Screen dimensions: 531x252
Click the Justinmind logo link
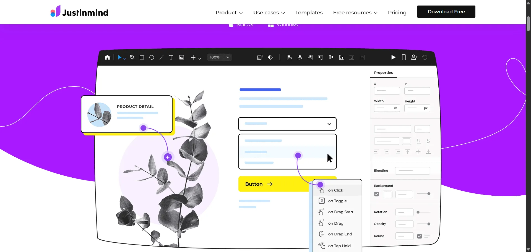(x=79, y=12)
